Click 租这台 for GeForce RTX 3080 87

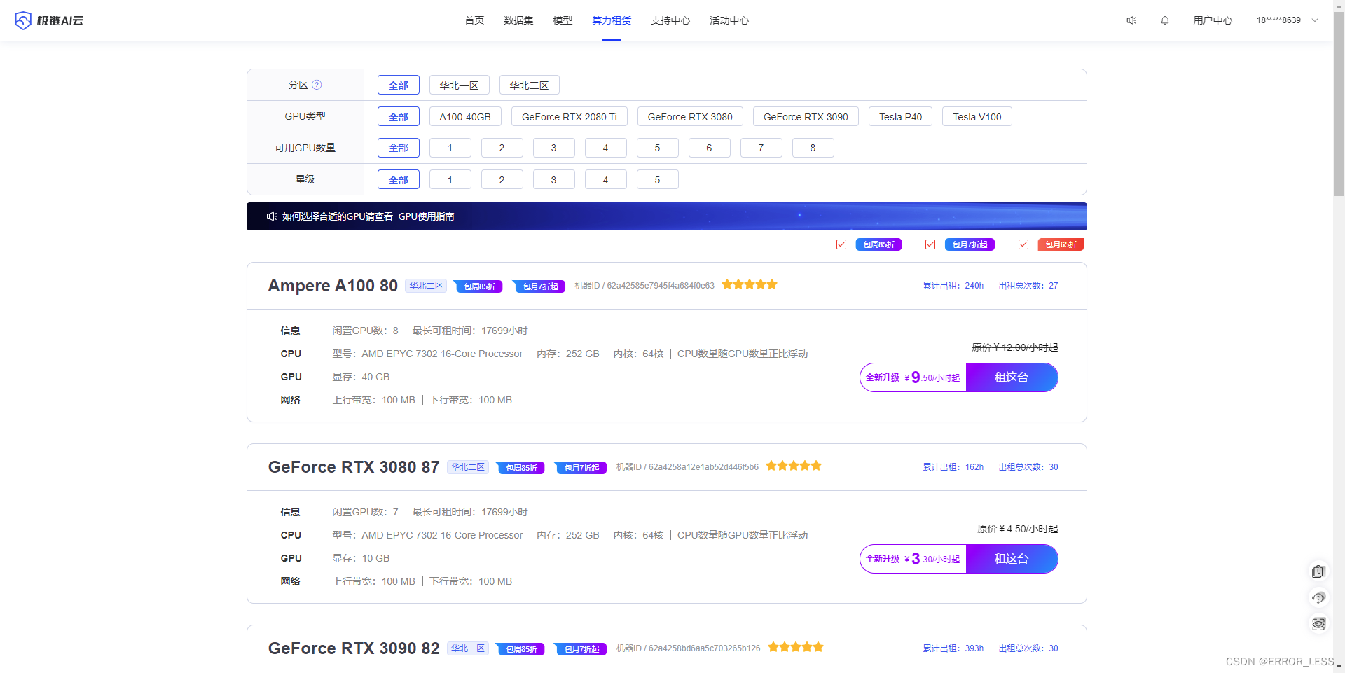tap(1012, 559)
